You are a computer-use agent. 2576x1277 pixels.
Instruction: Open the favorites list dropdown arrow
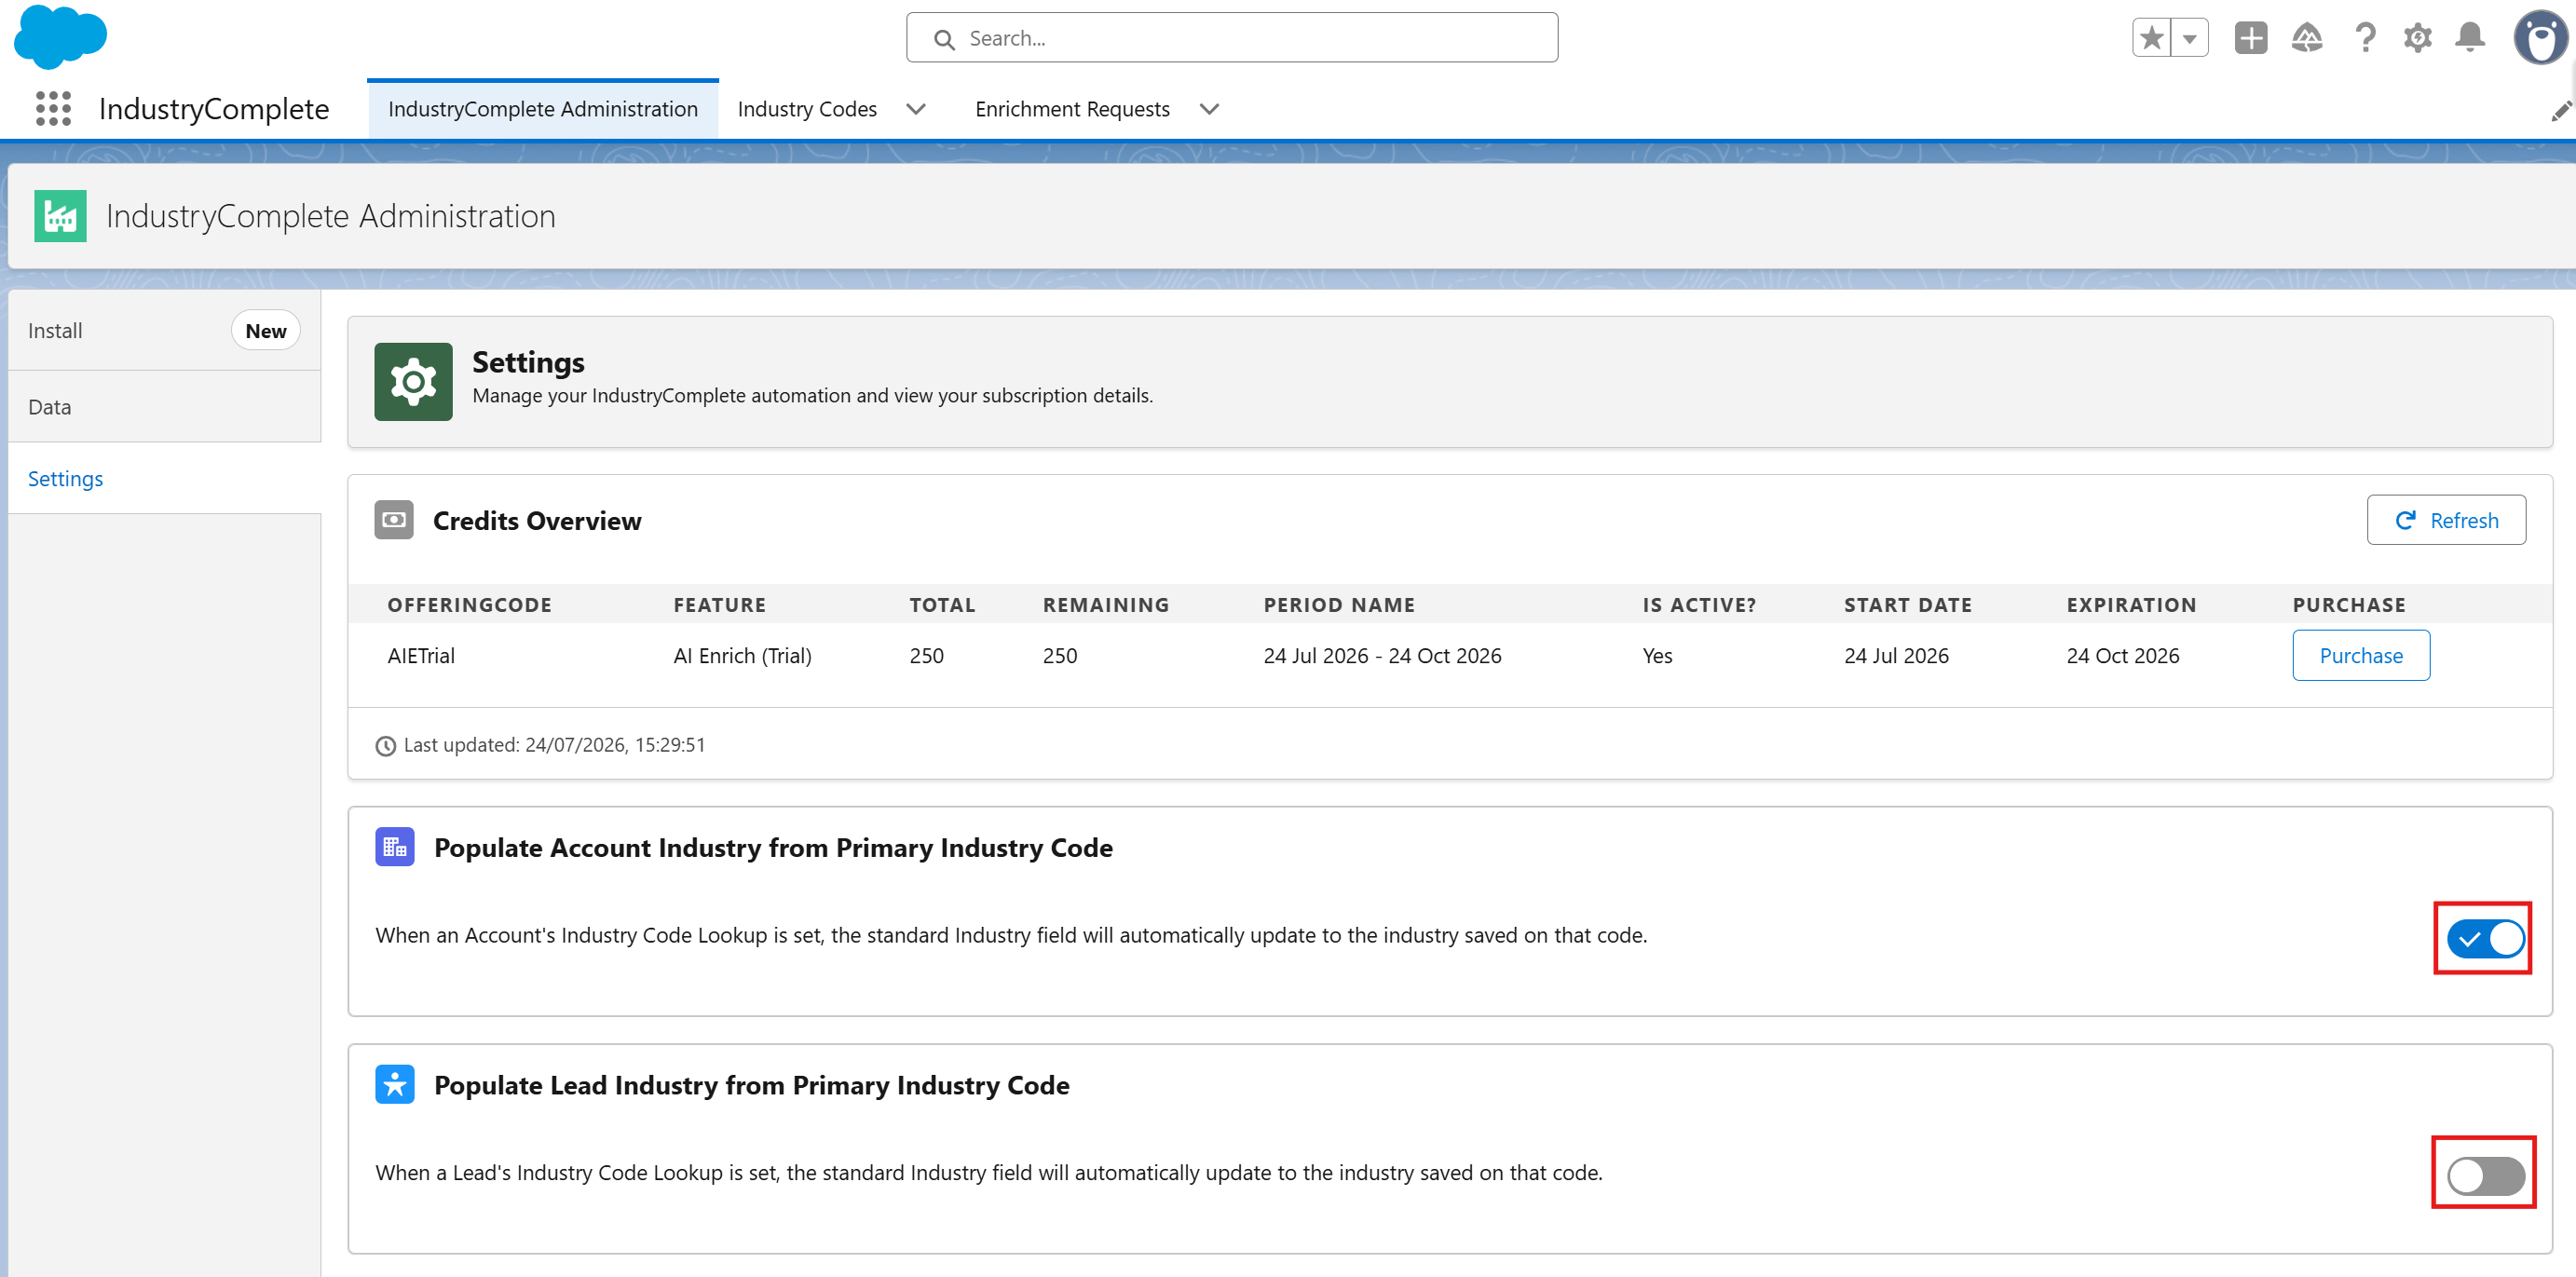2190,38
